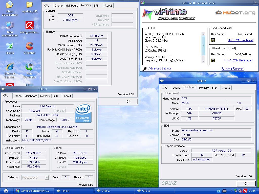
Task: Launch Internet Explorer desktop shortcut
Action: 10,71
